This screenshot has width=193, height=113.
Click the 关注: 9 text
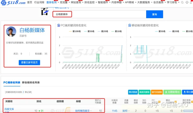click(x=18, y=54)
